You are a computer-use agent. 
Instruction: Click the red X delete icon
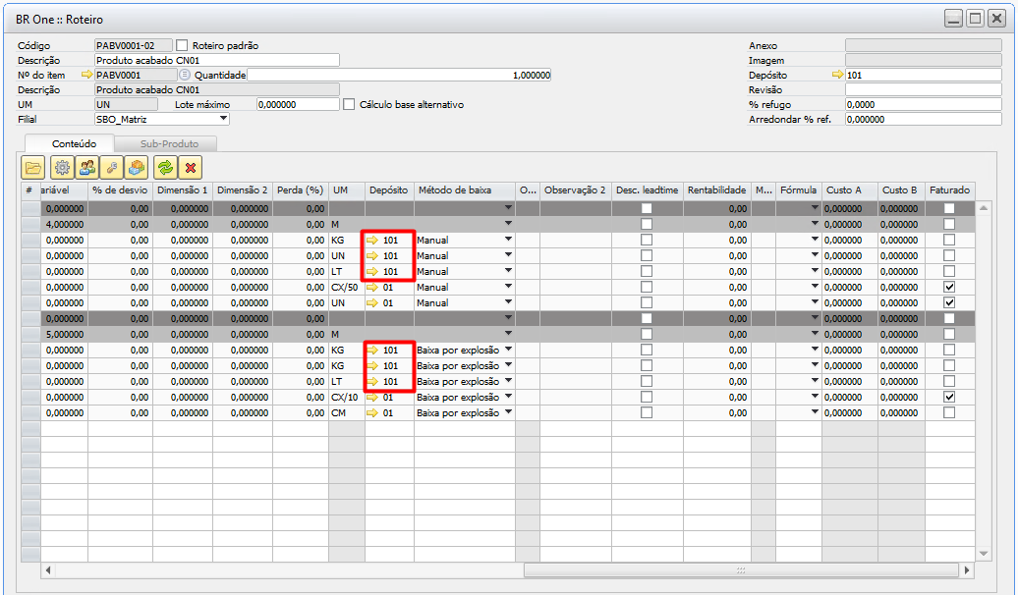point(191,167)
